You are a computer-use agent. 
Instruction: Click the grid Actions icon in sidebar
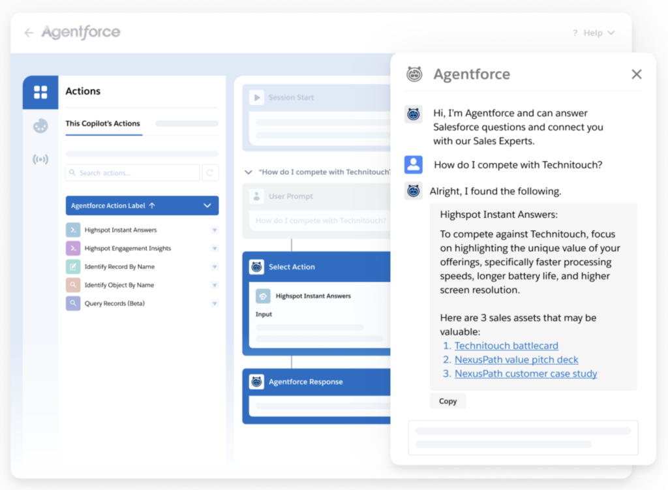pyautogui.click(x=40, y=92)
